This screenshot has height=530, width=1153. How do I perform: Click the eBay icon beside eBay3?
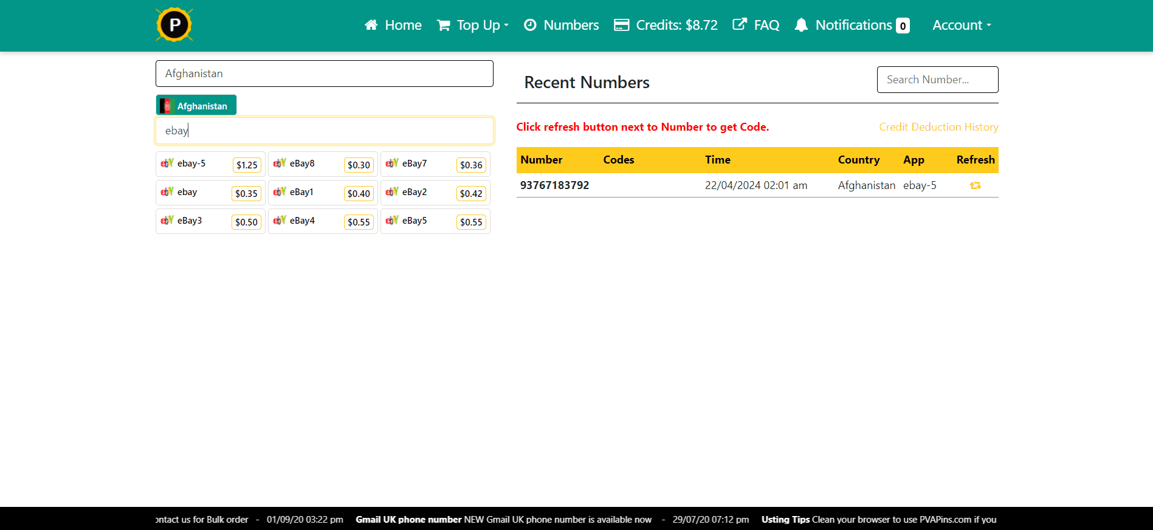pyautogui.click(x=167, y=221)
